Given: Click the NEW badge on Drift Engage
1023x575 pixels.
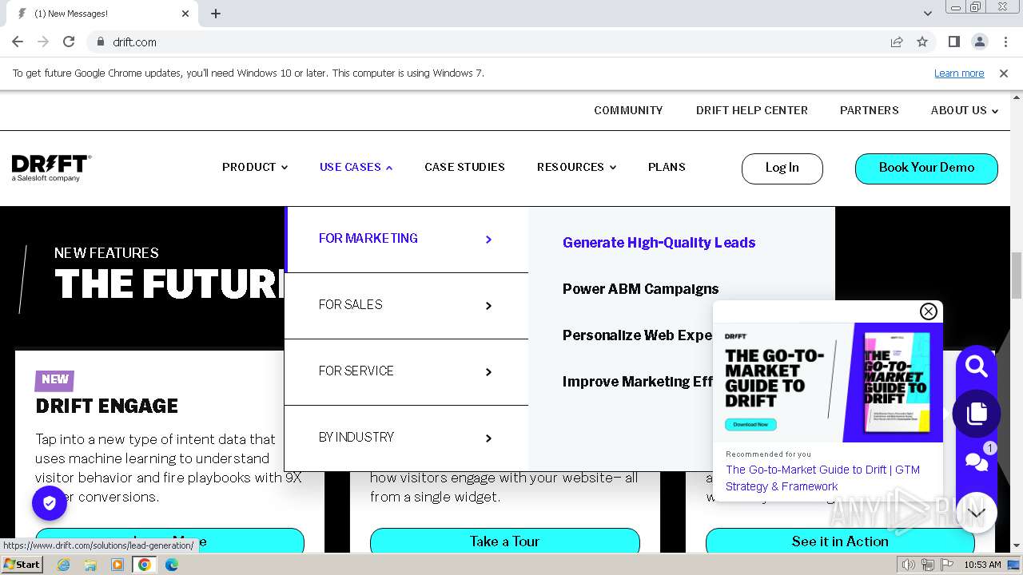Looking at the screenshot, I should 54,379.
